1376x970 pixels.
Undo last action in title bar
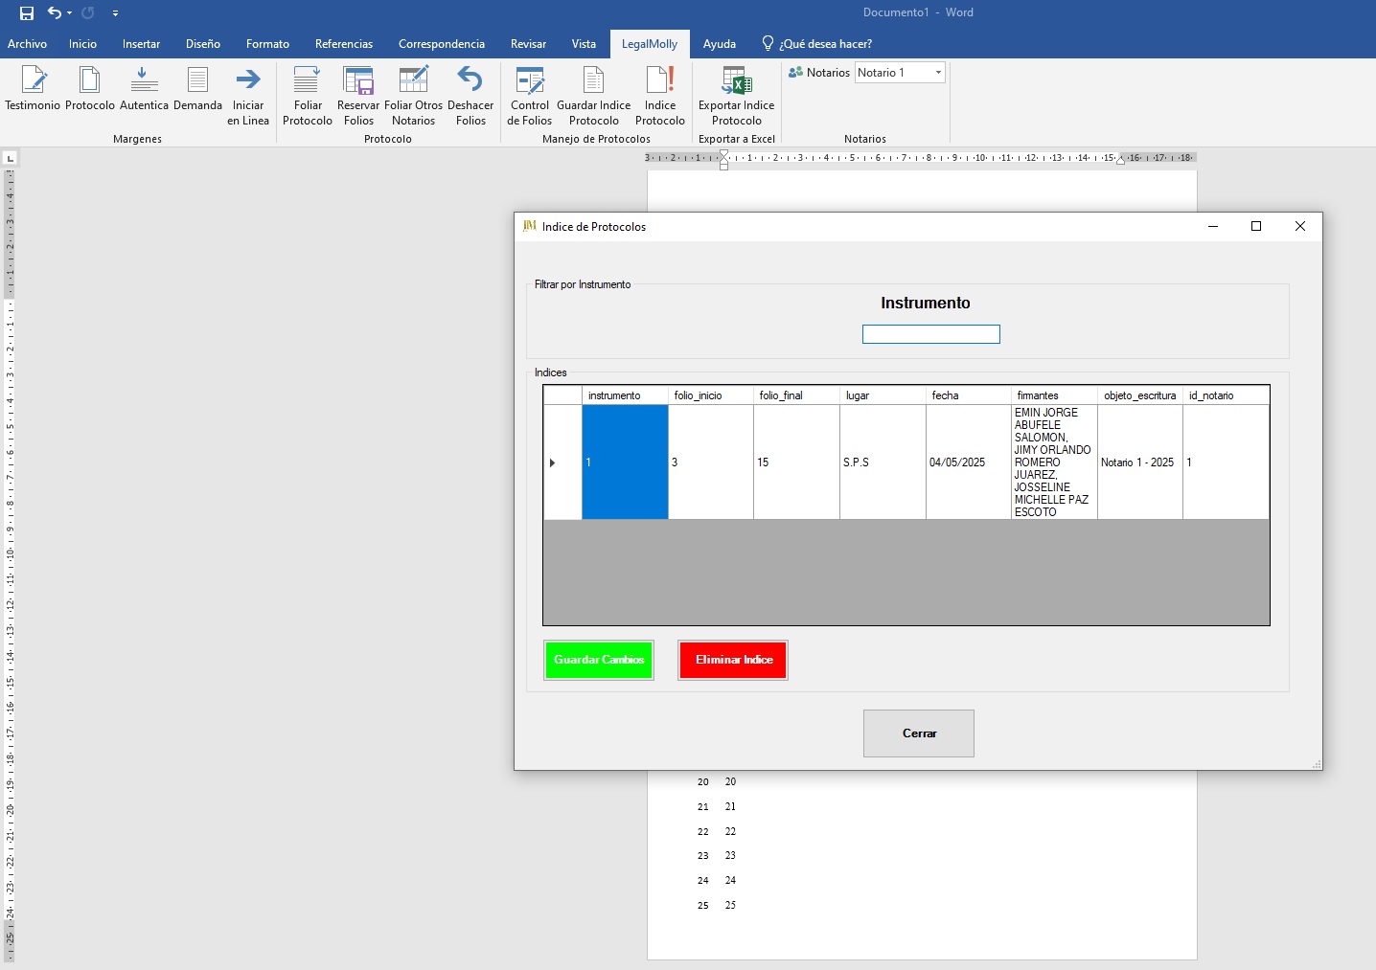point(55,13)
